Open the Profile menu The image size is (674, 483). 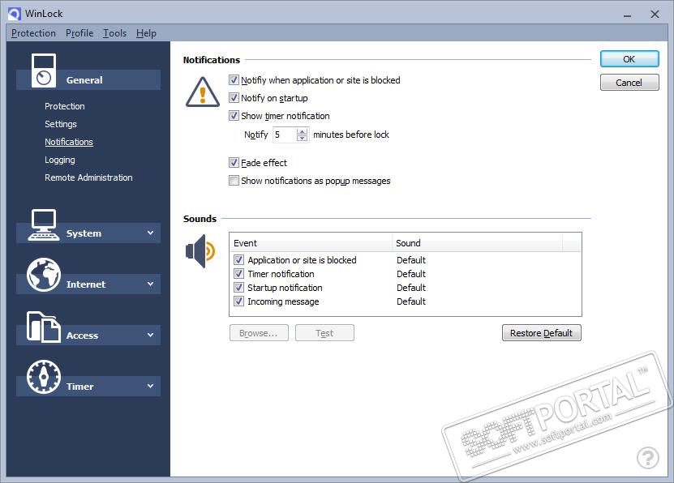pos(79,33)
